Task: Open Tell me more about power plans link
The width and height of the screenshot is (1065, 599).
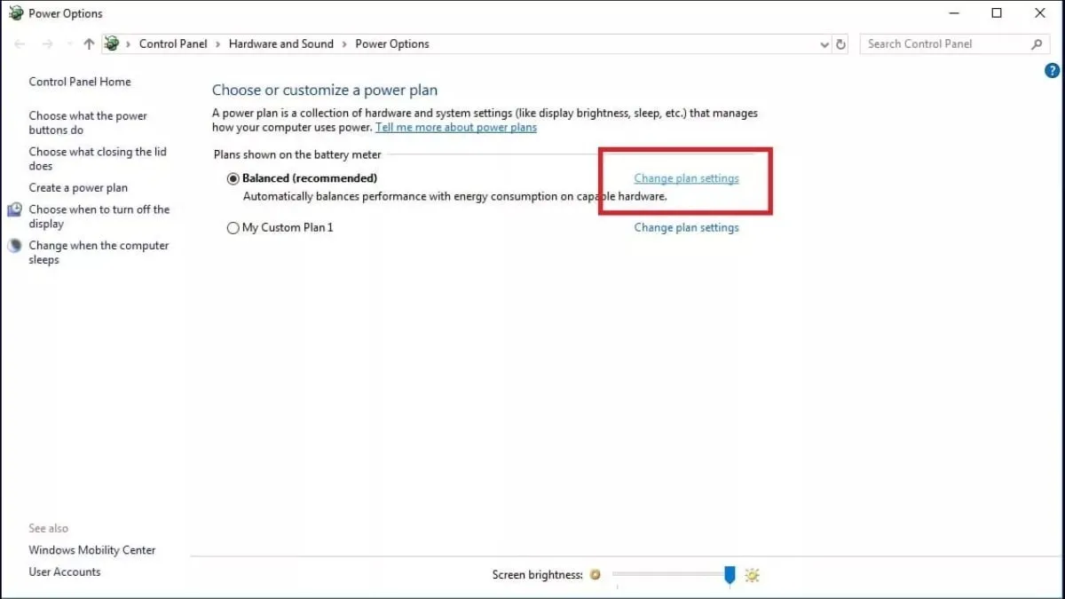Action: click(x=455, y=128)
